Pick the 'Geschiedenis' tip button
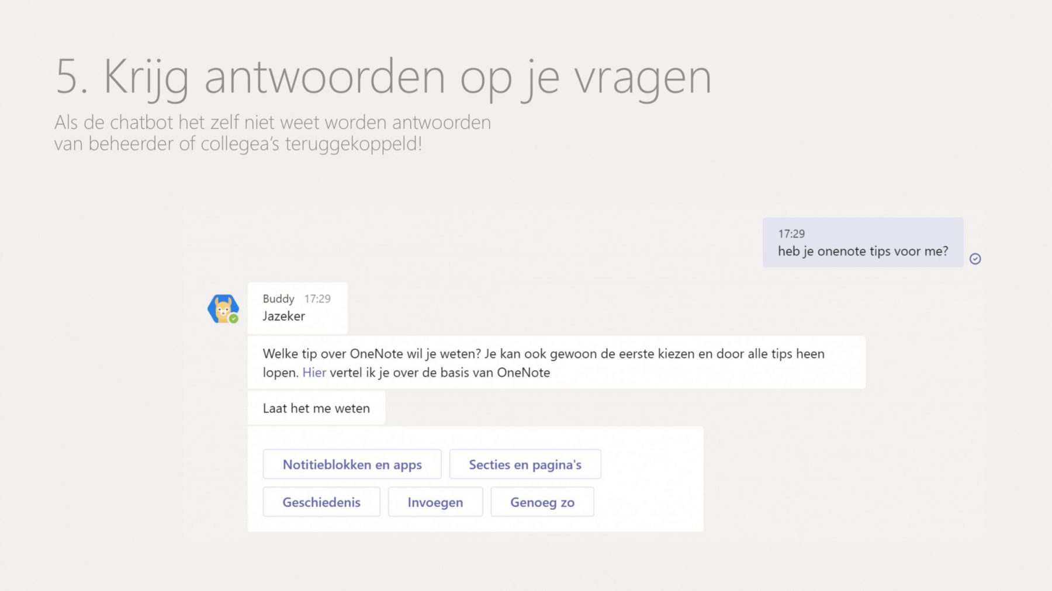The height and width of the screenshot is (591, 1052). [x=321, y=502]
